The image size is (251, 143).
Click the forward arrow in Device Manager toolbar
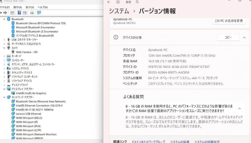[x=5, y=13]
